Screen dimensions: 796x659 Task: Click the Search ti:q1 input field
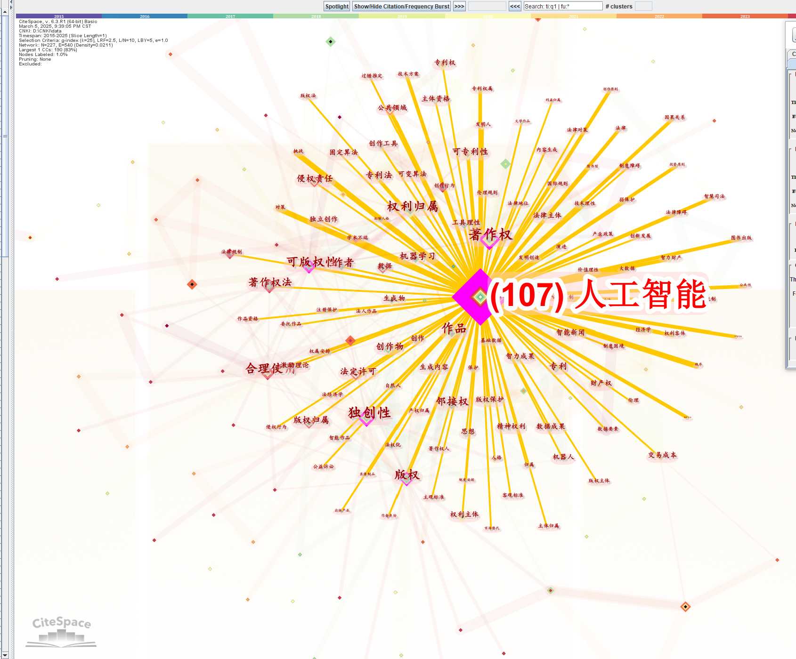pyautogui.click(x=563, y=6)
